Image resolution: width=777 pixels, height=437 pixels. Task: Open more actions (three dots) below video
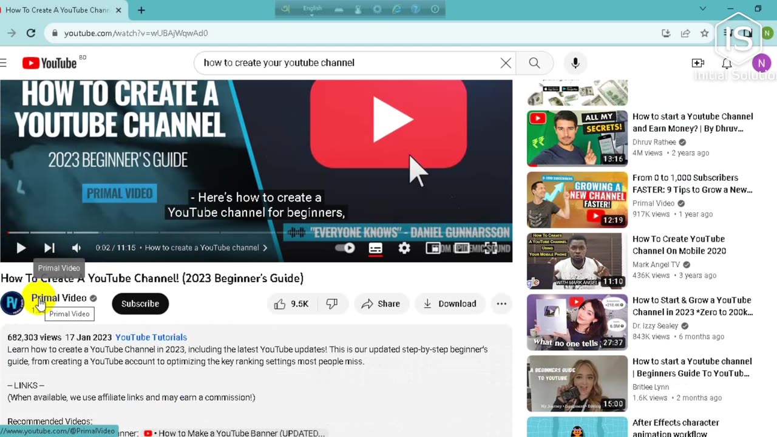(x=501, y=303)
